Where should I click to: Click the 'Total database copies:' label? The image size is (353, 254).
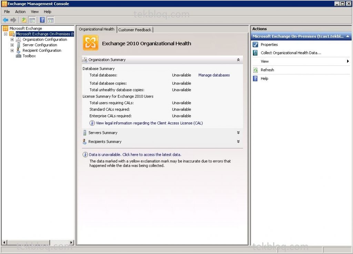[x=108, y=83]
